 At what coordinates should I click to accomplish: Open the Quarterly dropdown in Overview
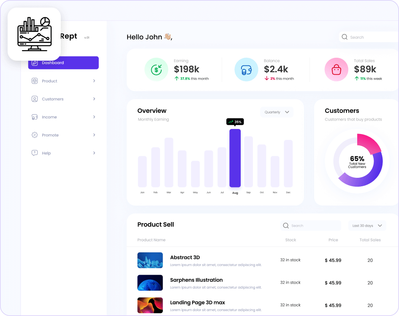[277, 112]
